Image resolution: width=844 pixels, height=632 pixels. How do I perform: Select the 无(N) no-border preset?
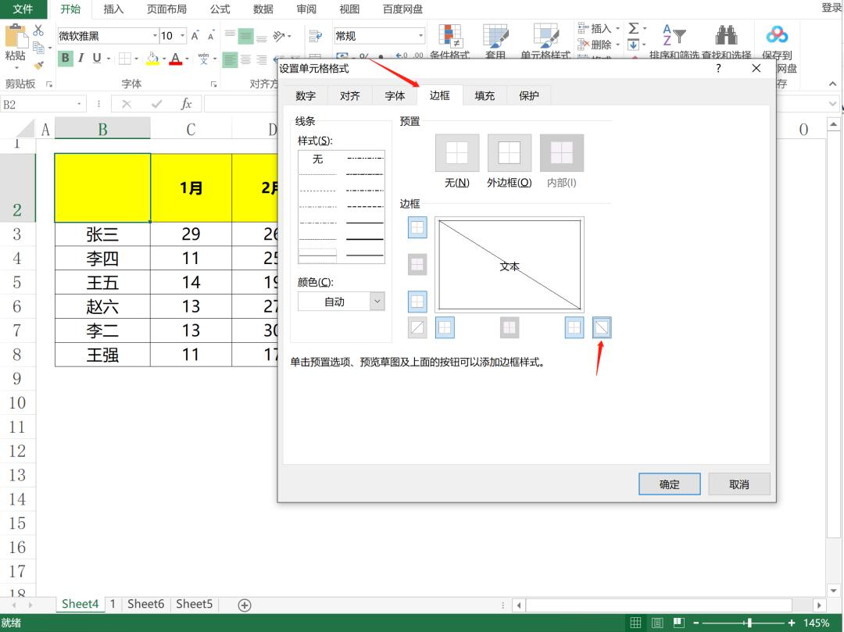pyautogui.click(x=456, y=152)
